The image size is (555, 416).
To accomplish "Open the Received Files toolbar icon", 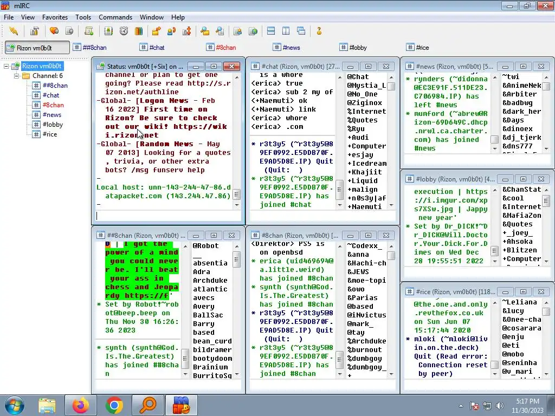I will tap(204, 31).
